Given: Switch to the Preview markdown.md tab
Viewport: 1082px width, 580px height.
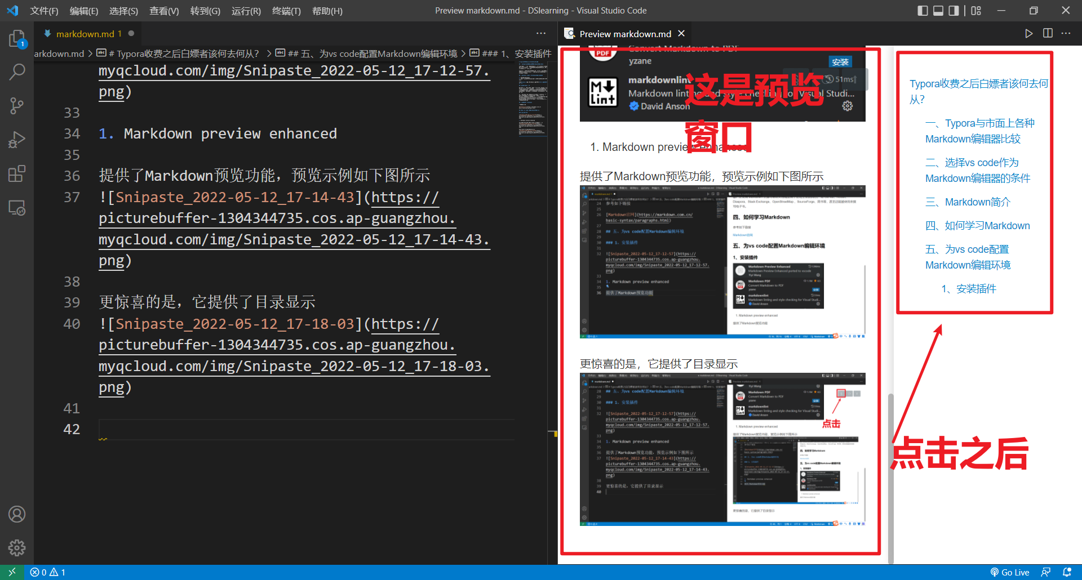Looking at the screenshot, I should [625, 34].
